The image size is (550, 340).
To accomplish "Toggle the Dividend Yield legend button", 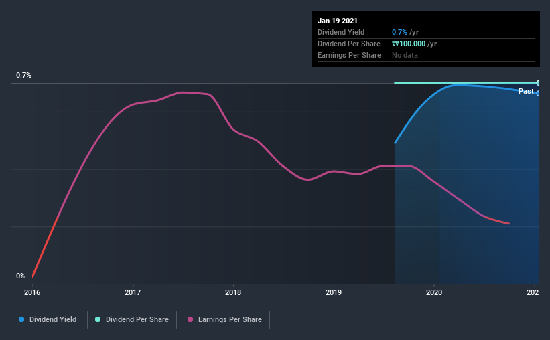I will 48,320.
